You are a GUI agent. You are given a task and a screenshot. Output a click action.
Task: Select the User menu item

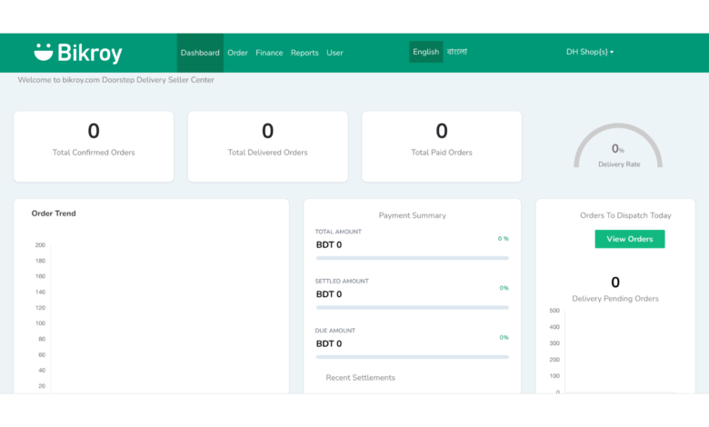(x=335, y=53)
